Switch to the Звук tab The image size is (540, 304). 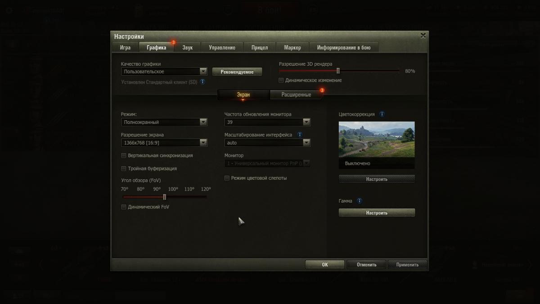187,47
